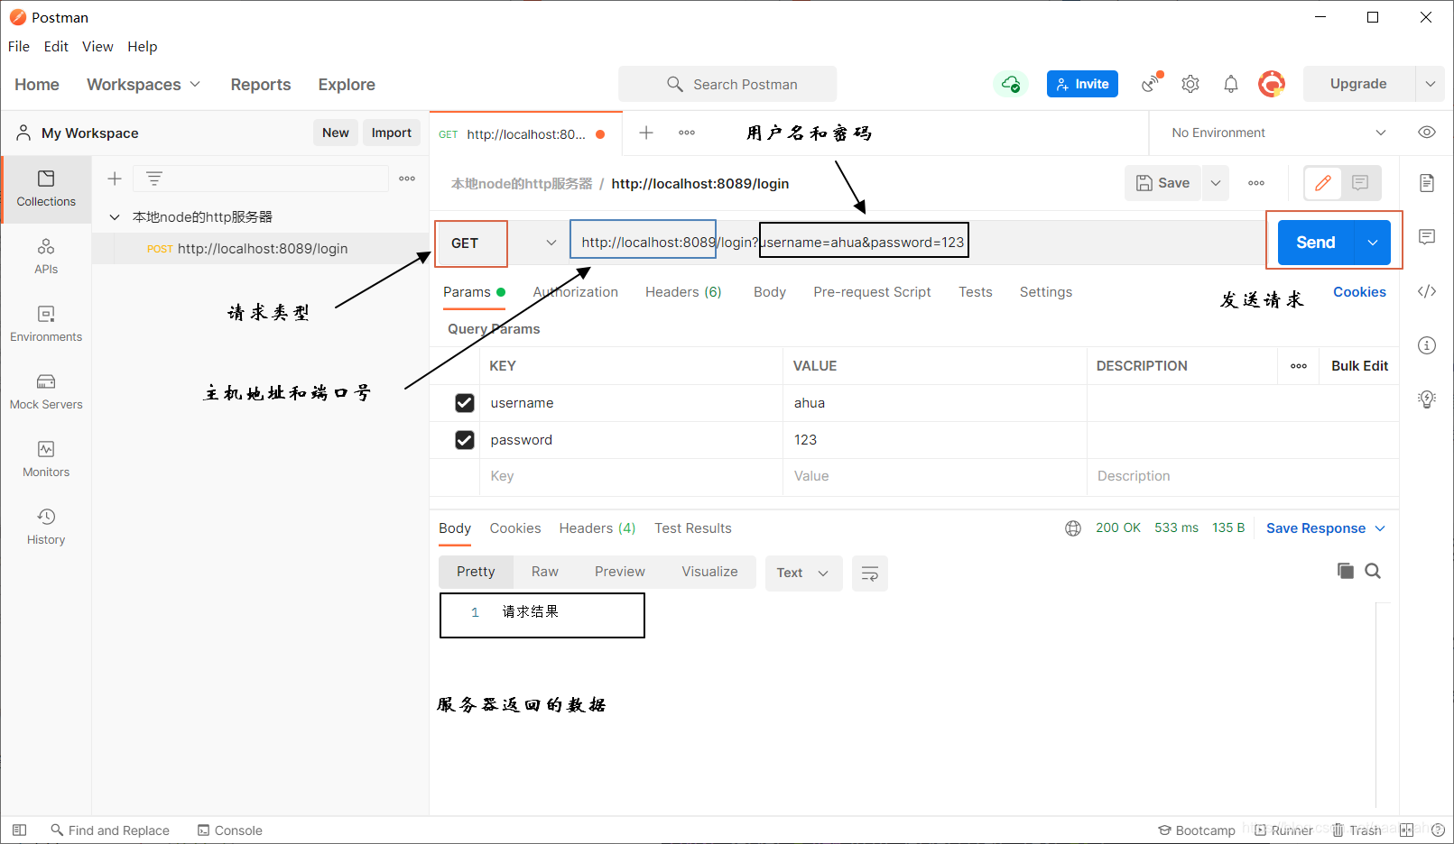Copy the response body with copy icon

[1345, 571]
